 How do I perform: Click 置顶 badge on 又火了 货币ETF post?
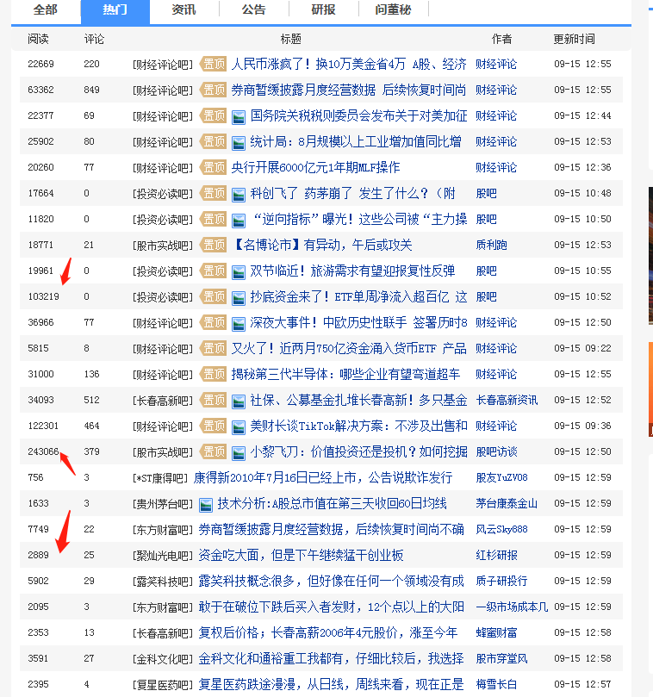click(x=214, y=348)
